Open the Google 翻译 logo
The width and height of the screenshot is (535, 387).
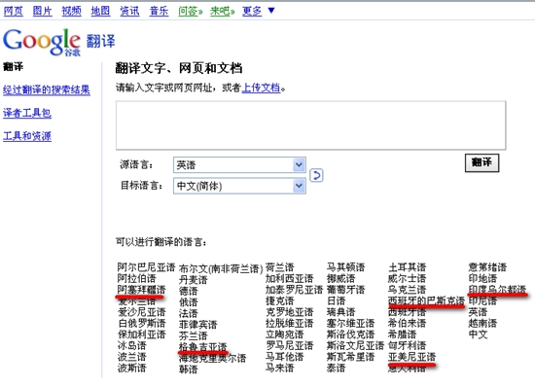coord(58,42)
